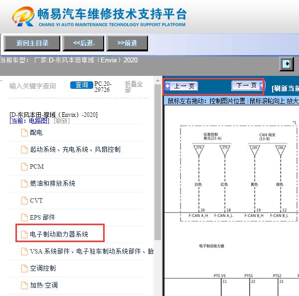
Task: Click the PTS2 pin label
Action: (x=277, y=276)
